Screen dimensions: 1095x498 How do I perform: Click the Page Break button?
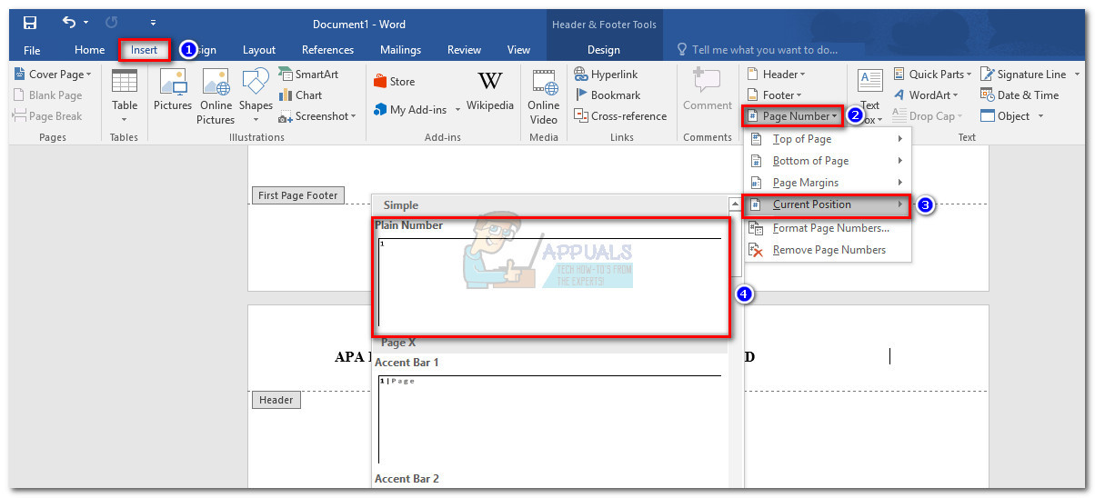coord(47,116)
